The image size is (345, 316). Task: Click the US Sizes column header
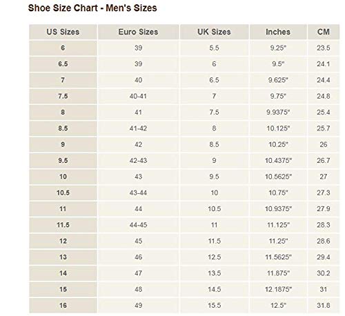coord(63,32)
